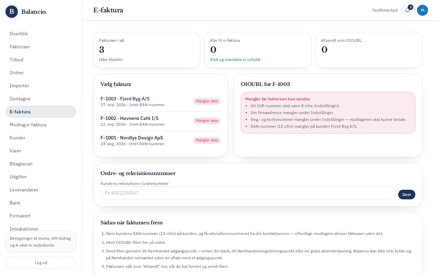Open Bilagsscan in the sidebar
This screenshot has height=274, width=439.
point(41,164)
